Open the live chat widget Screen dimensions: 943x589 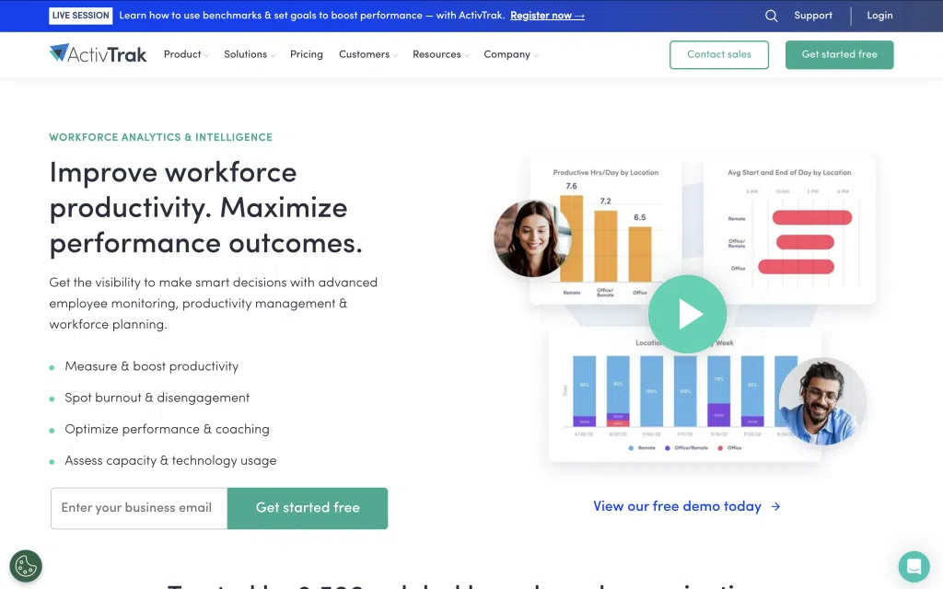[x=914, y=566]
